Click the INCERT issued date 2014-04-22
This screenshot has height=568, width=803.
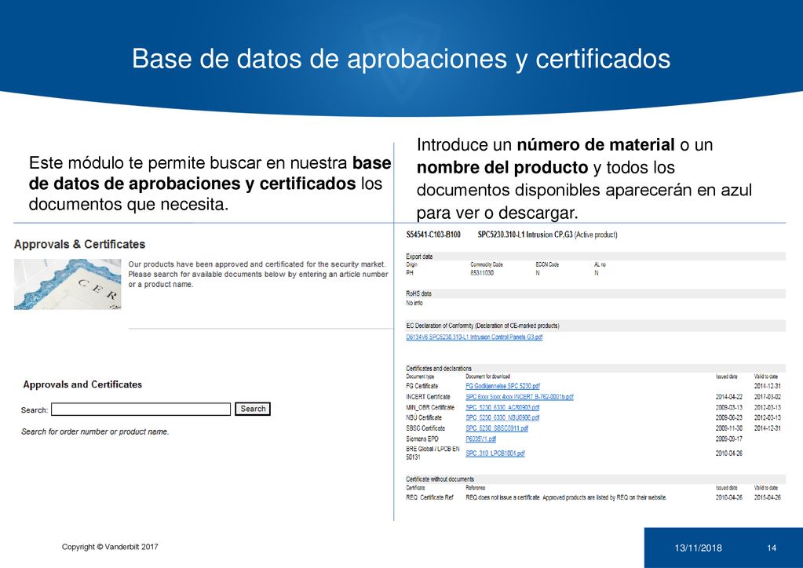coord(728,396)
